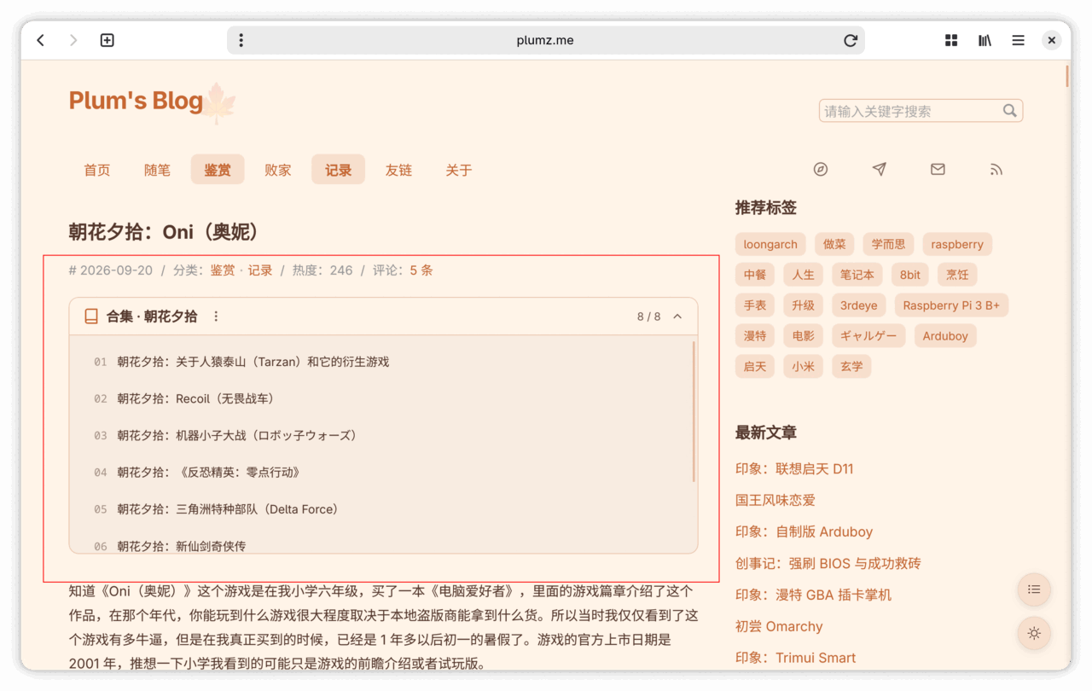
Task: Select the 8bit tag
Action: click(910, 275)
